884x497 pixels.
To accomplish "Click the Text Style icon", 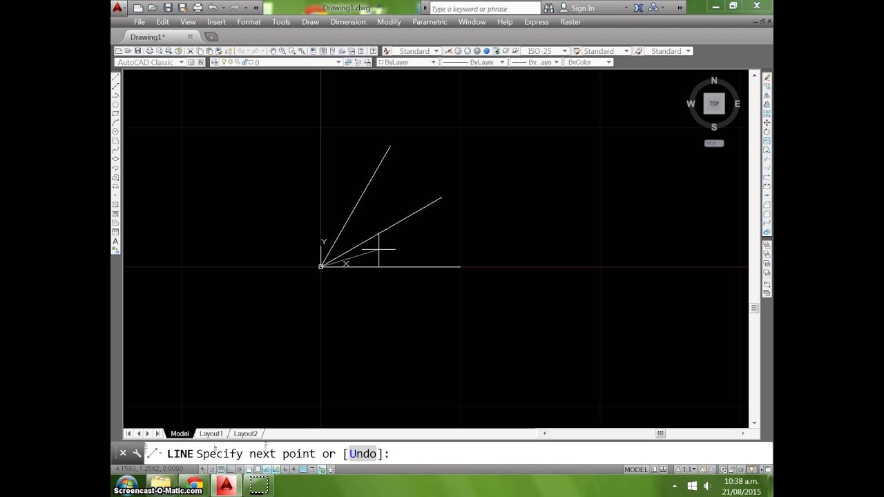I will click(387, 51).
